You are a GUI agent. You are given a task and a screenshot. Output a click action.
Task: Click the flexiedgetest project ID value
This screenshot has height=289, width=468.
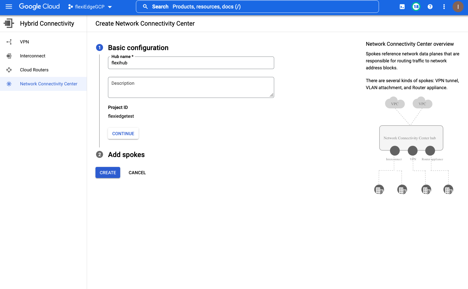tap(121, 116)
